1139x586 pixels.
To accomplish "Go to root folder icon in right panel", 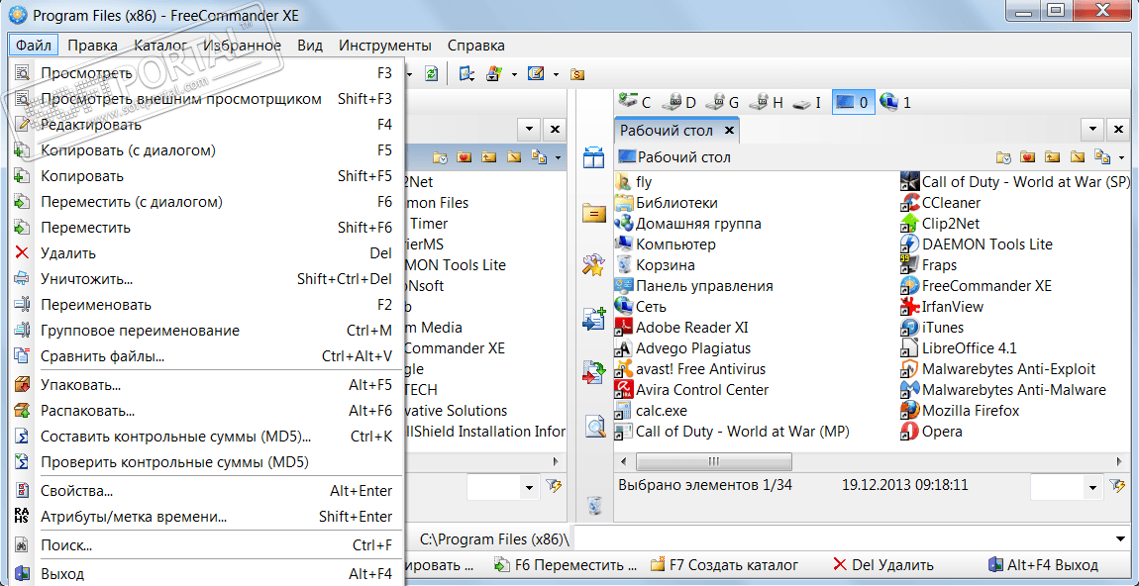I will (1078, 156).
